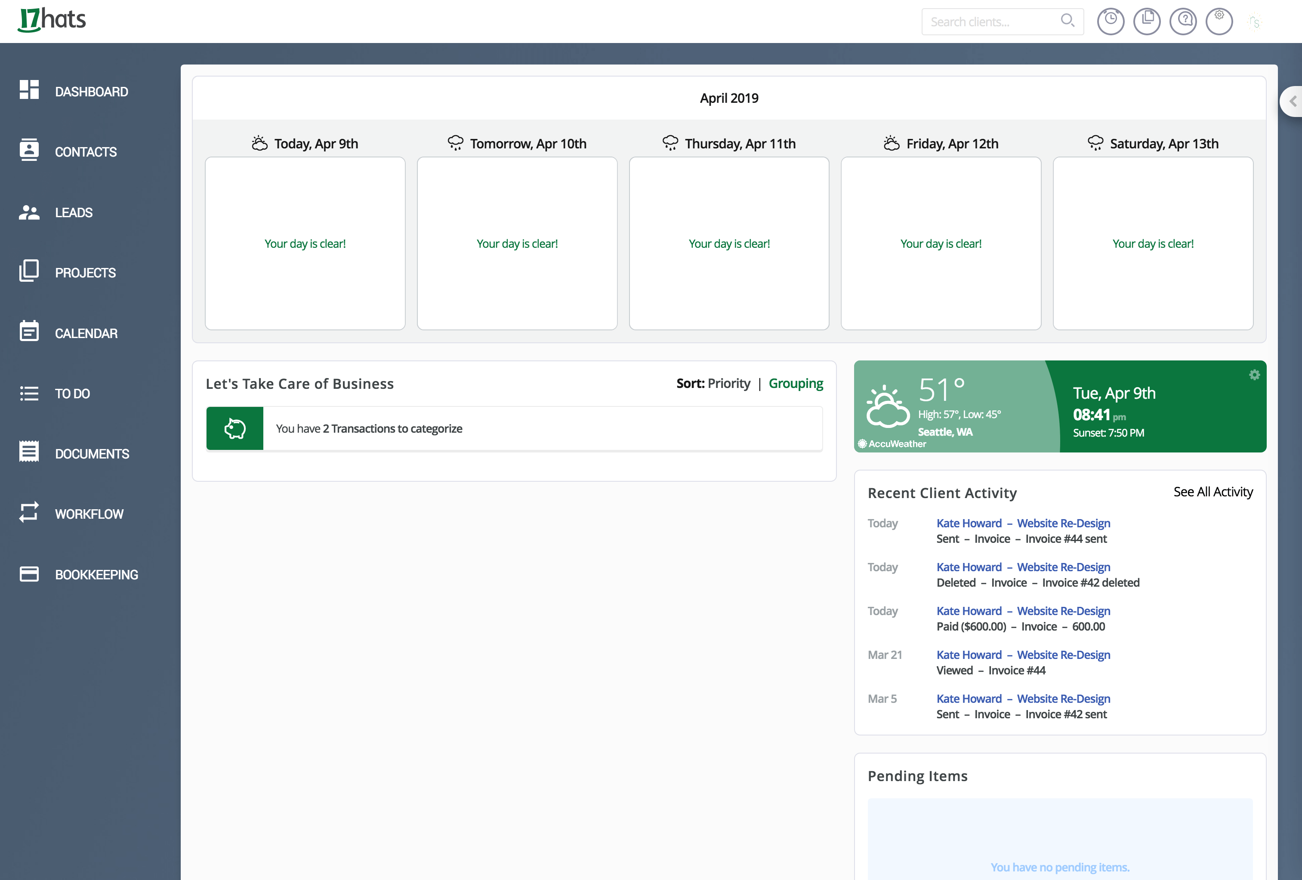Open the Workflow section
The height and width of the screenshot is (880, 1302).
click(x=89, y=514)
